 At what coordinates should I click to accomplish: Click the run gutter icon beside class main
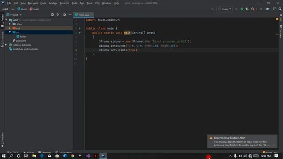click(x=80, y=28)
